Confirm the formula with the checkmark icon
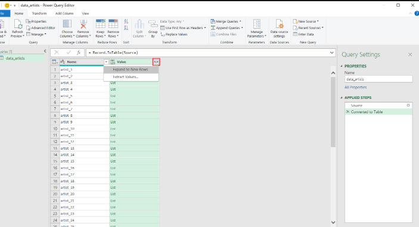 pos(69,52)
